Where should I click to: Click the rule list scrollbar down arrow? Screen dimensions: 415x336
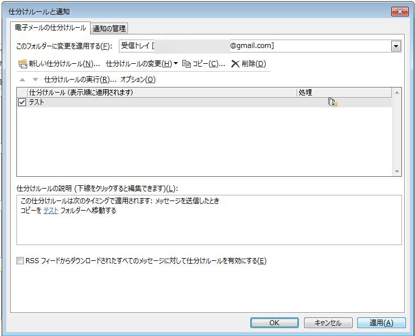397,172
